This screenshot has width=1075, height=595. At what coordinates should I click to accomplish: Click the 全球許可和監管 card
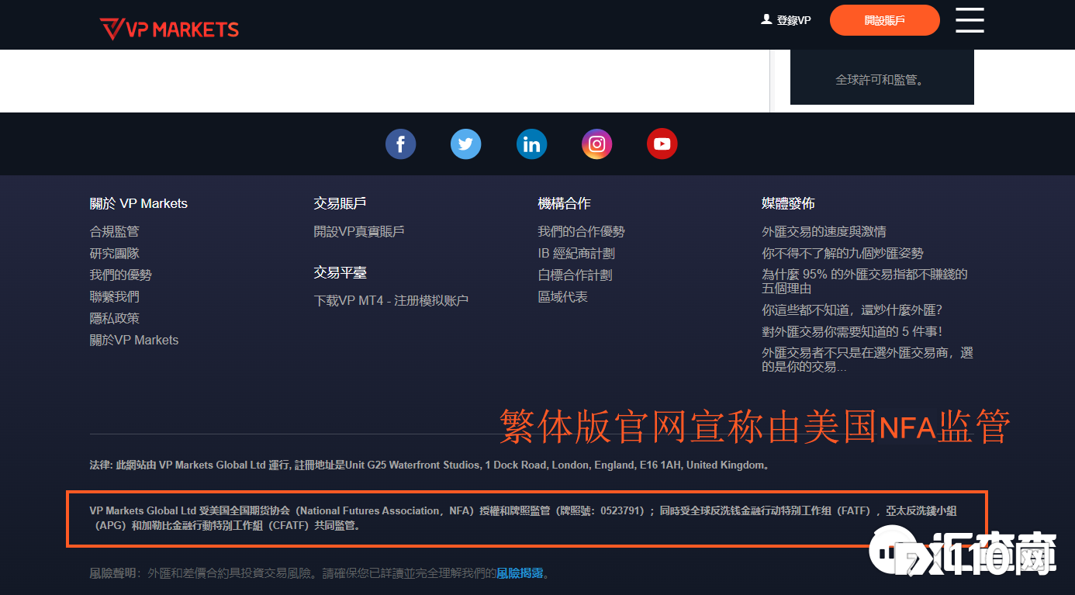point(882,77)
